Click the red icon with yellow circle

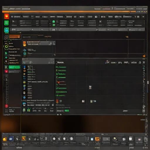(x=6, y=16)
